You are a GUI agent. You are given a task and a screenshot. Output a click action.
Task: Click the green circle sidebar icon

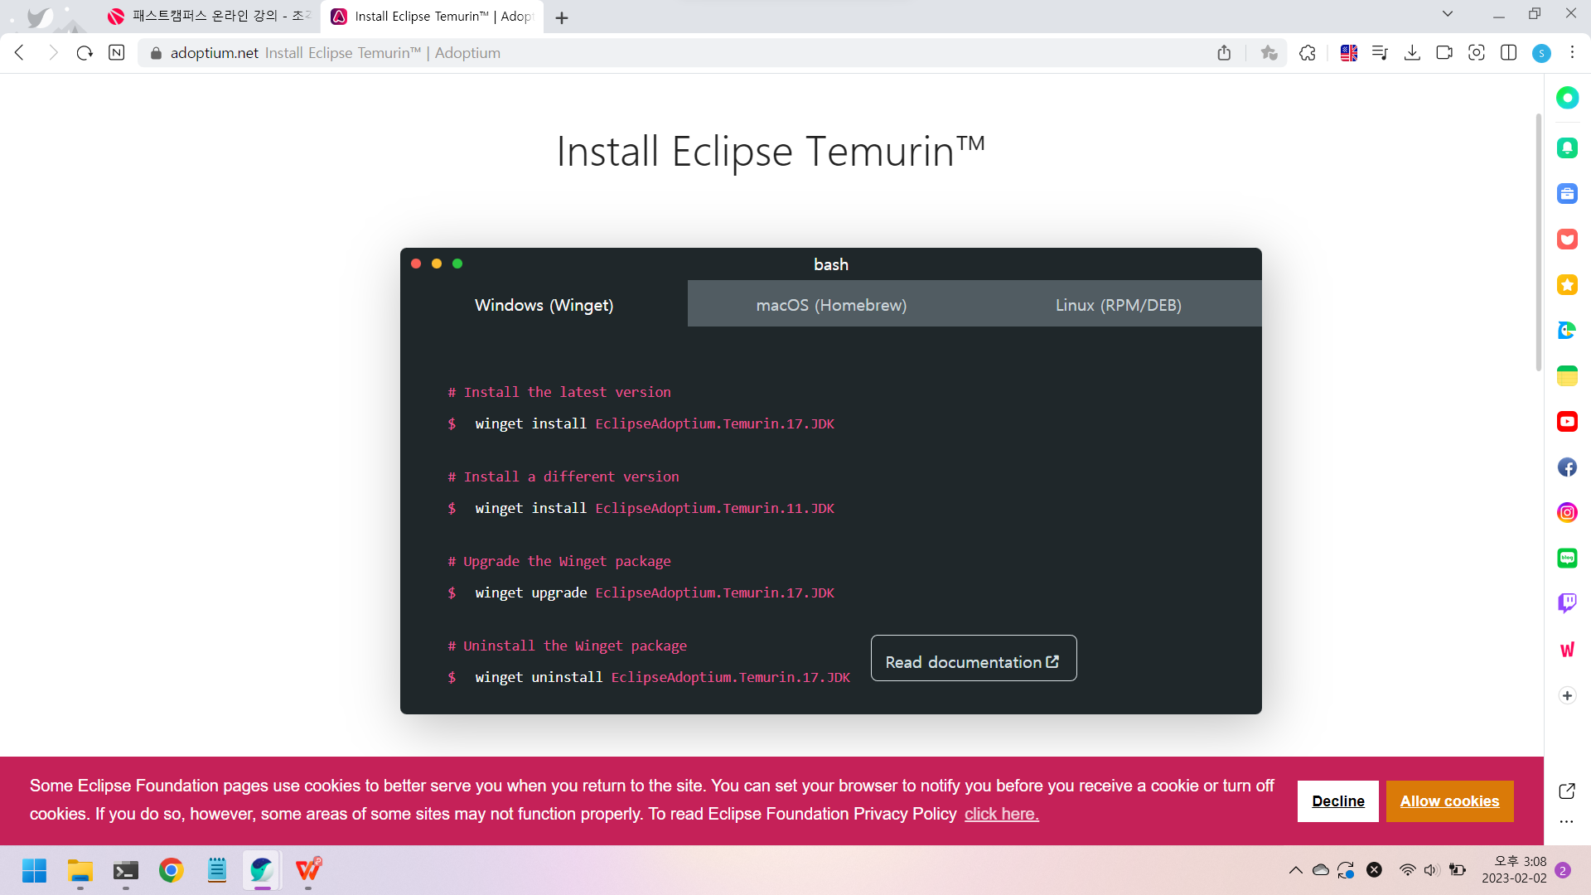(1567, 98)
